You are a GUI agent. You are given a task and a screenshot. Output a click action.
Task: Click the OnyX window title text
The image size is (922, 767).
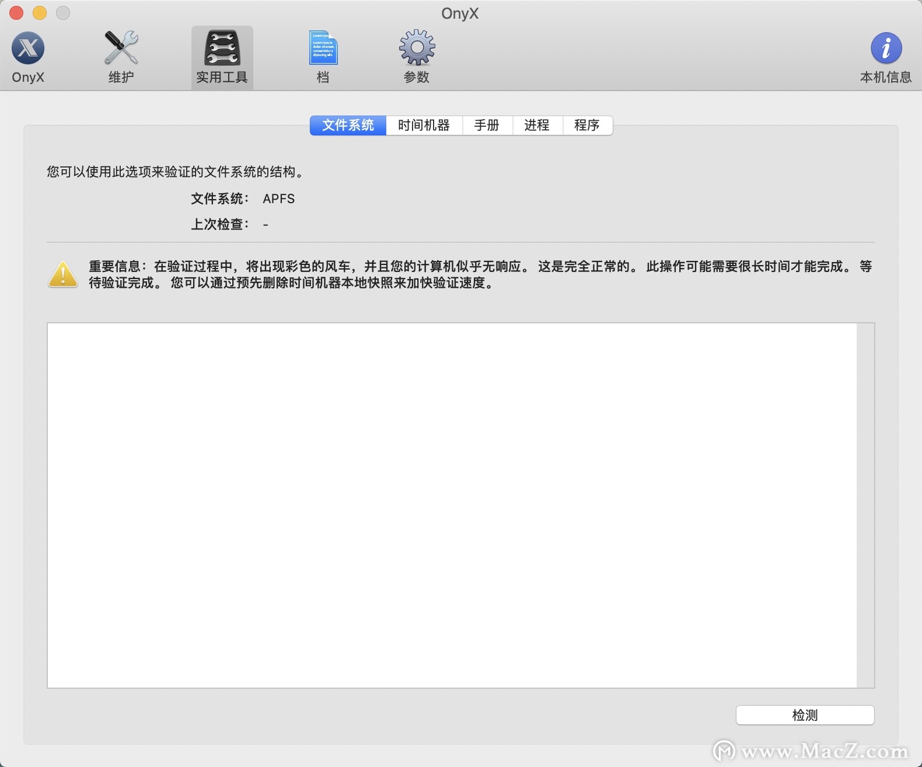coord(460,13)
